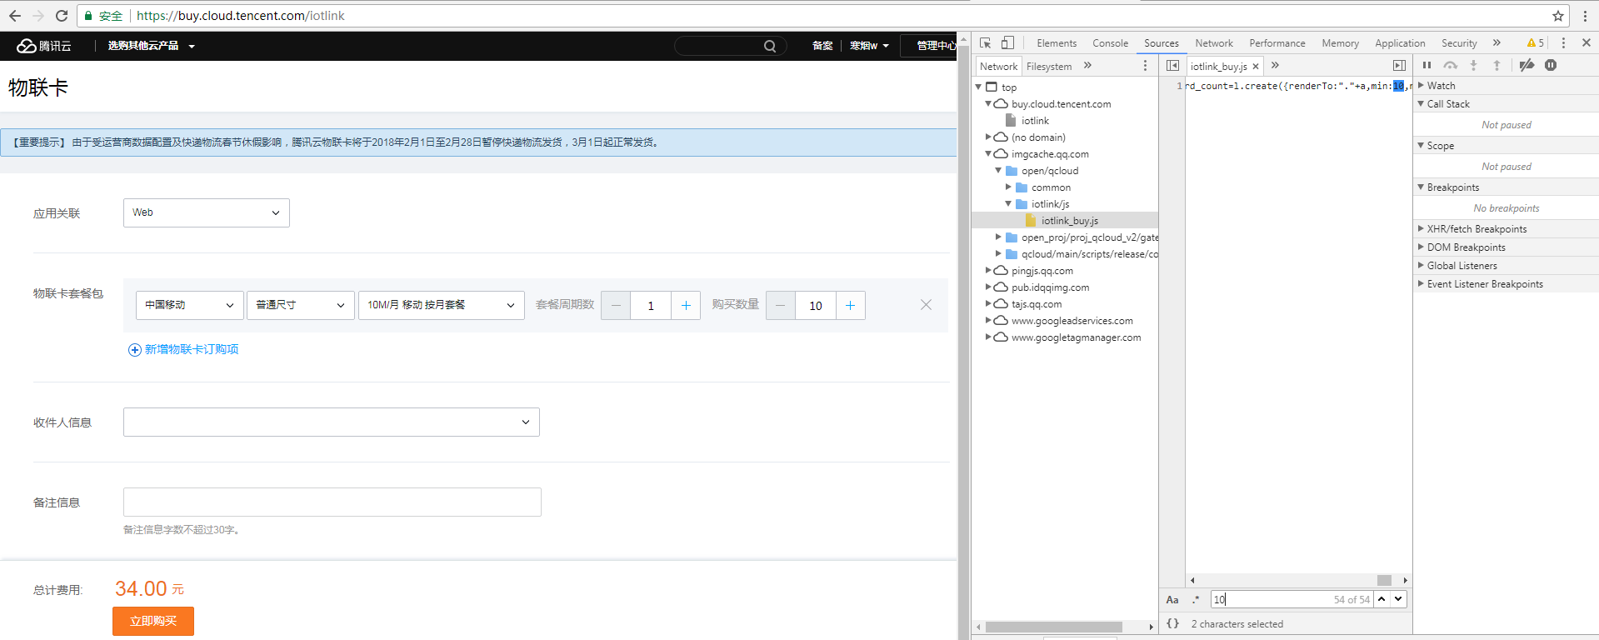
Task: Hide the debugger sidebar pane
Action: (1399, 66)
